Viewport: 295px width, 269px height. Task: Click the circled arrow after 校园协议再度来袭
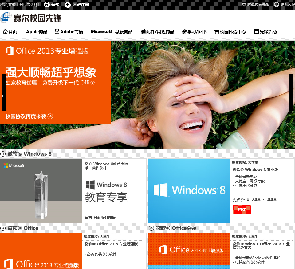pos(50,116)
